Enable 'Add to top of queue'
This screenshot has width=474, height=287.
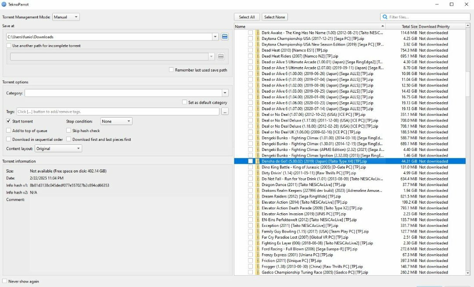click(8, 130)
